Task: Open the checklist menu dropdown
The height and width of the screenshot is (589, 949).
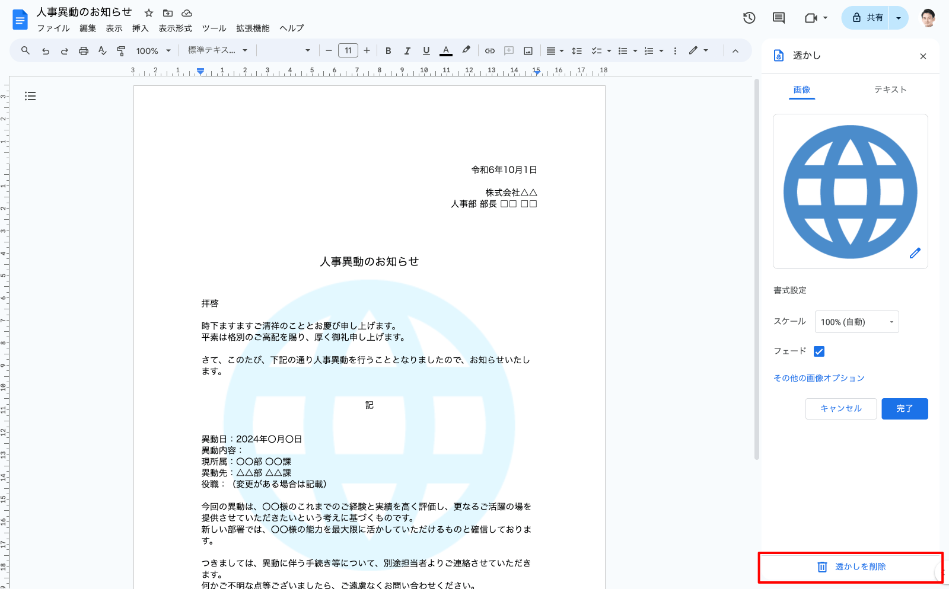Action: 609,51
